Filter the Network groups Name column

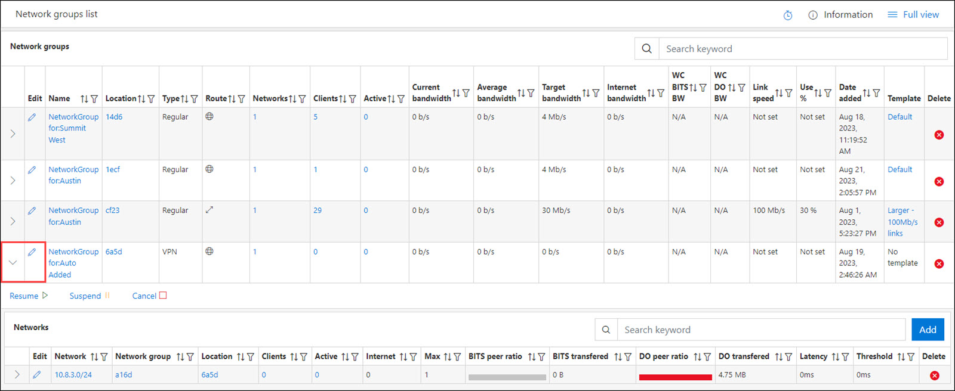point(94,99)
